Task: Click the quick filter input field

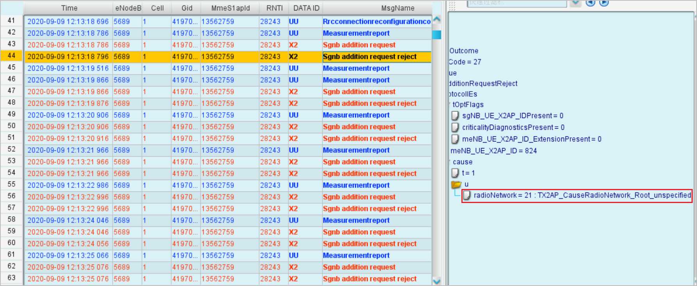Action: click(516, 3)
